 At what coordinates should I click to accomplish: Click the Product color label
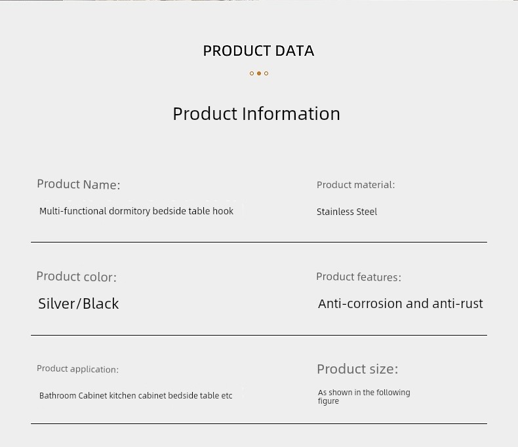[x=77, y=277]
